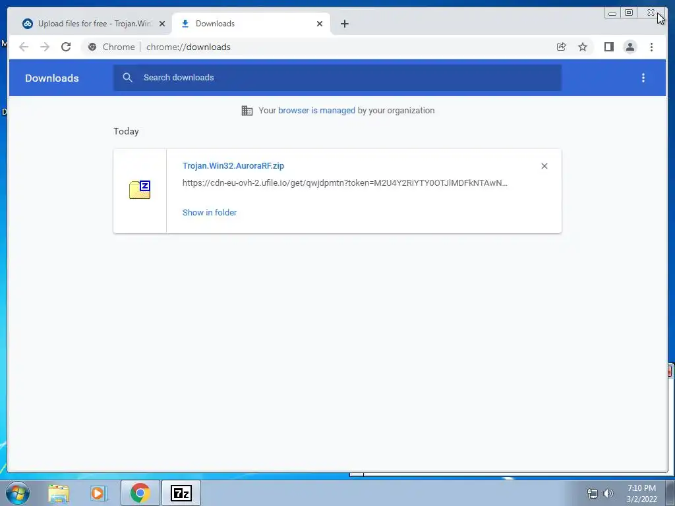675x506 pixels.
Task: Select the Downloads tab
Action: pos(251,24)
